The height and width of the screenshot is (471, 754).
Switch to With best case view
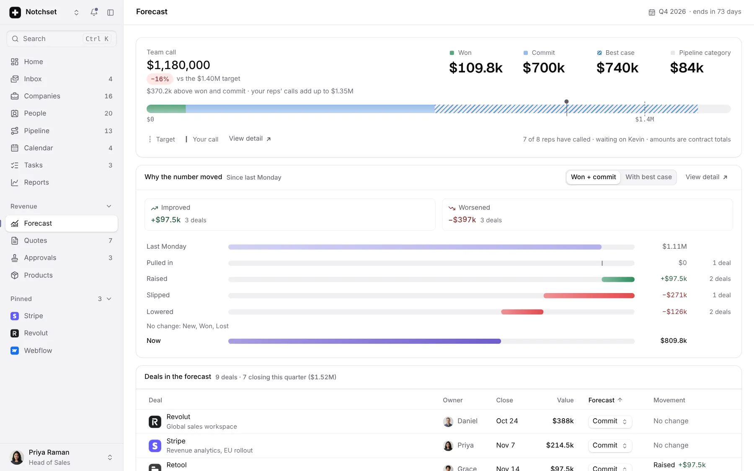[648, 177]
